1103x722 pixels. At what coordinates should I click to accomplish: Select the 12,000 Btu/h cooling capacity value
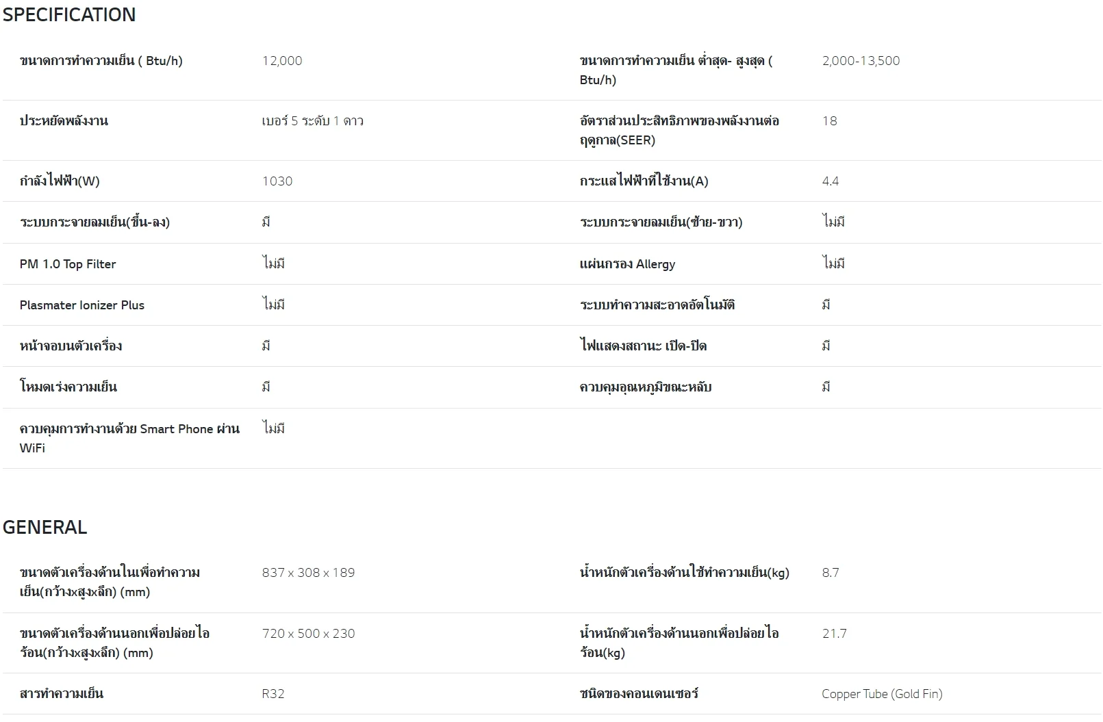[x=282, y=60]
